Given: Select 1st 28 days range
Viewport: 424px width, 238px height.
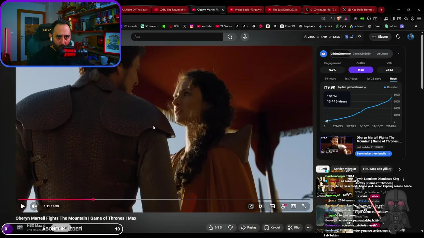Looking at the screenshot, I should [374, 79].
